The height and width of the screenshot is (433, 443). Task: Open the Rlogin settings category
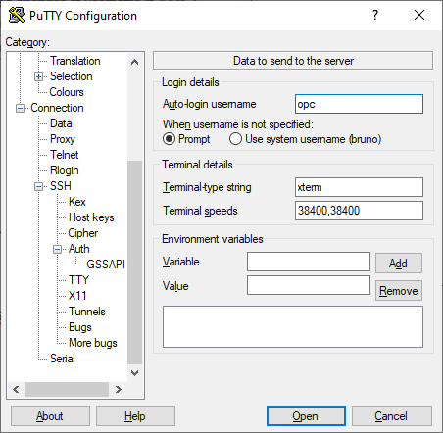[x=65, y=170]
